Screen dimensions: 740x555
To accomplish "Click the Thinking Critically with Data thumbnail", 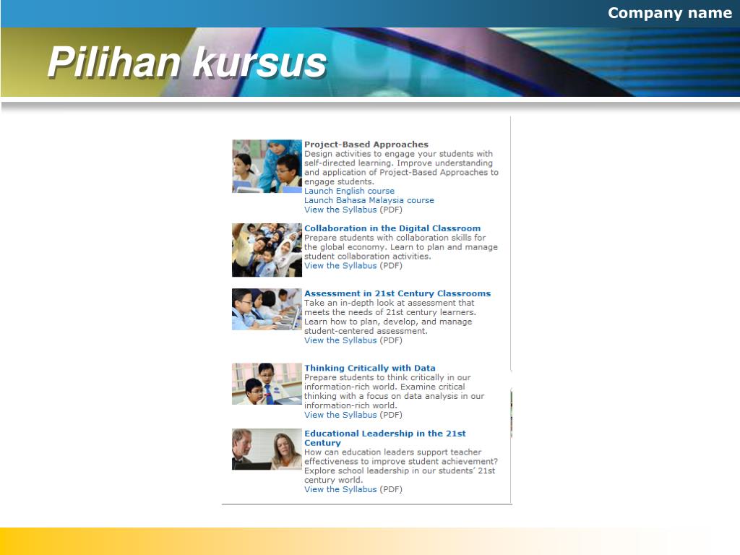I will coord(267,384).
